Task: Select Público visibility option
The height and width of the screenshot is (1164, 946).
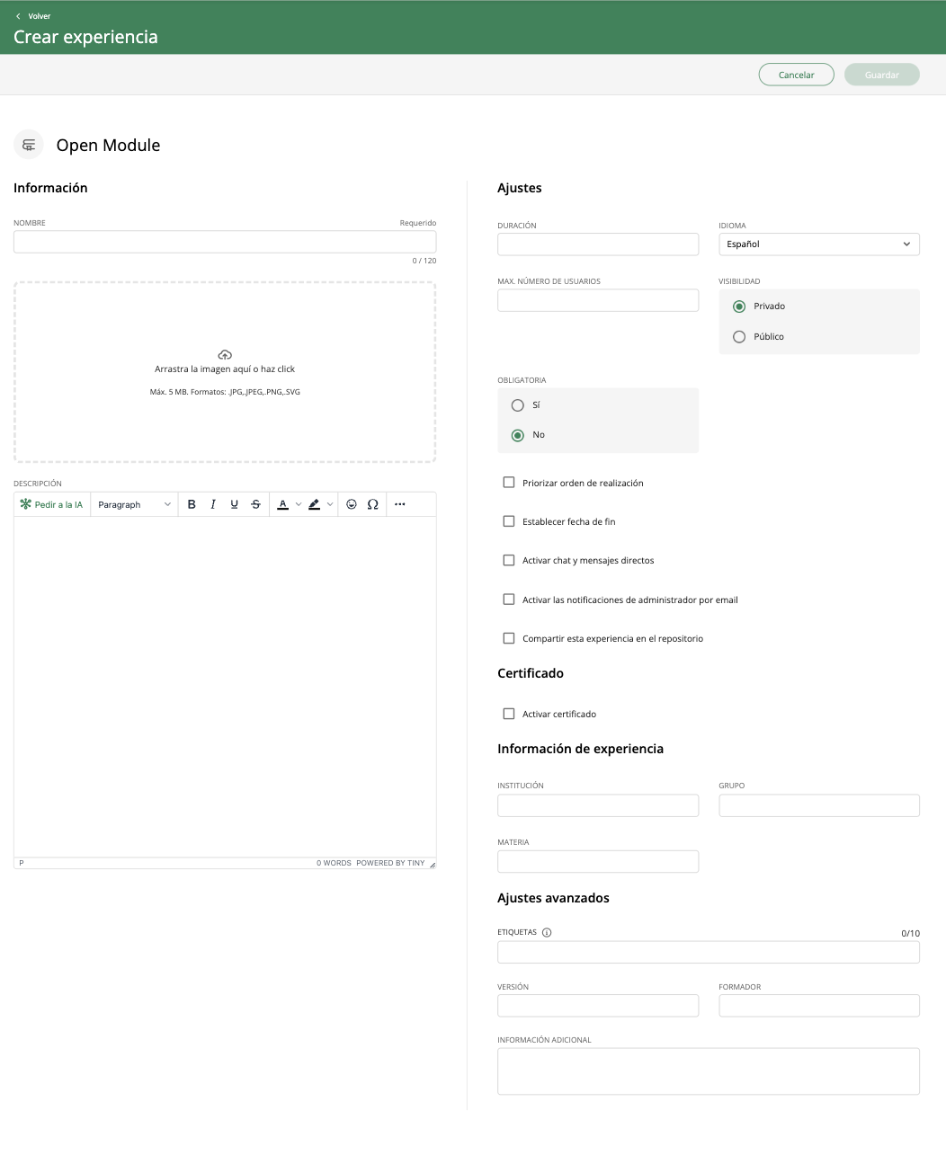Action: [739, 337]
